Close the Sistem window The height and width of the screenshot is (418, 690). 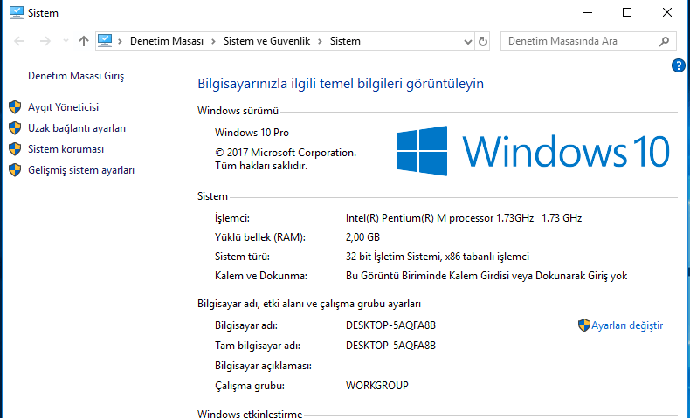(x=667, y=13)
